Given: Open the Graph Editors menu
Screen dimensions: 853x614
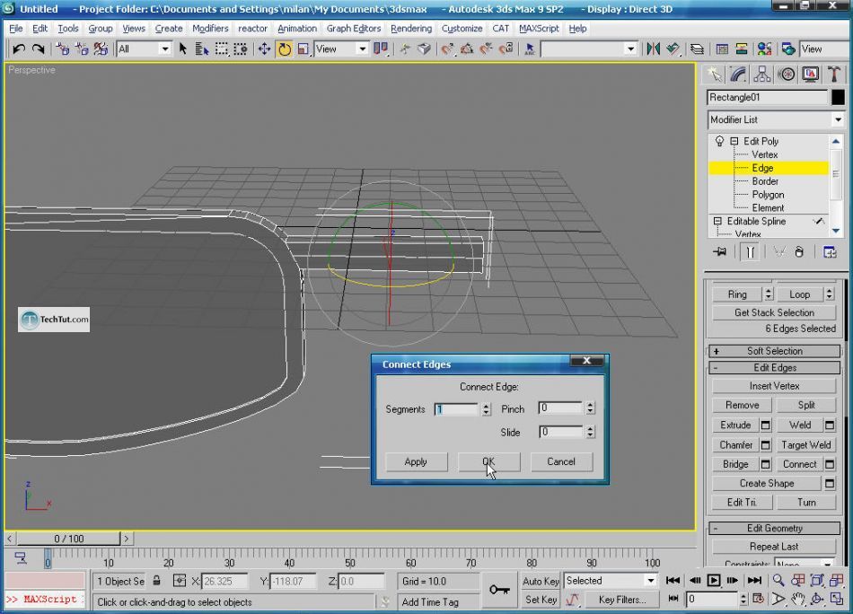Looking at the screenshot, I should [x=354, y=29].
